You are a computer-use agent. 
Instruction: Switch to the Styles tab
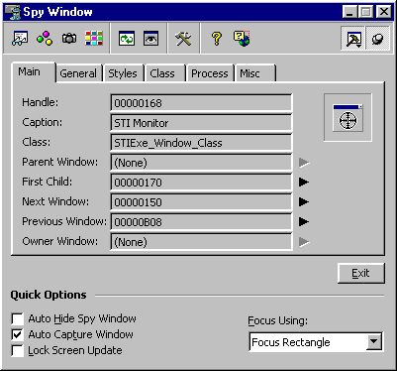coord(123,73)
